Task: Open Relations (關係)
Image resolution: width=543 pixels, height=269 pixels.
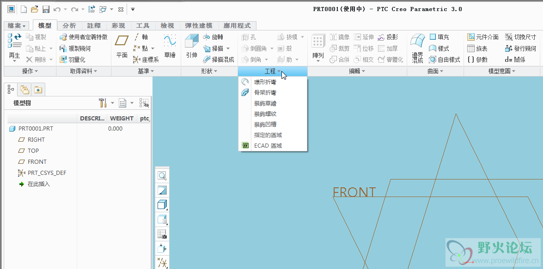Action: point(515,60)
